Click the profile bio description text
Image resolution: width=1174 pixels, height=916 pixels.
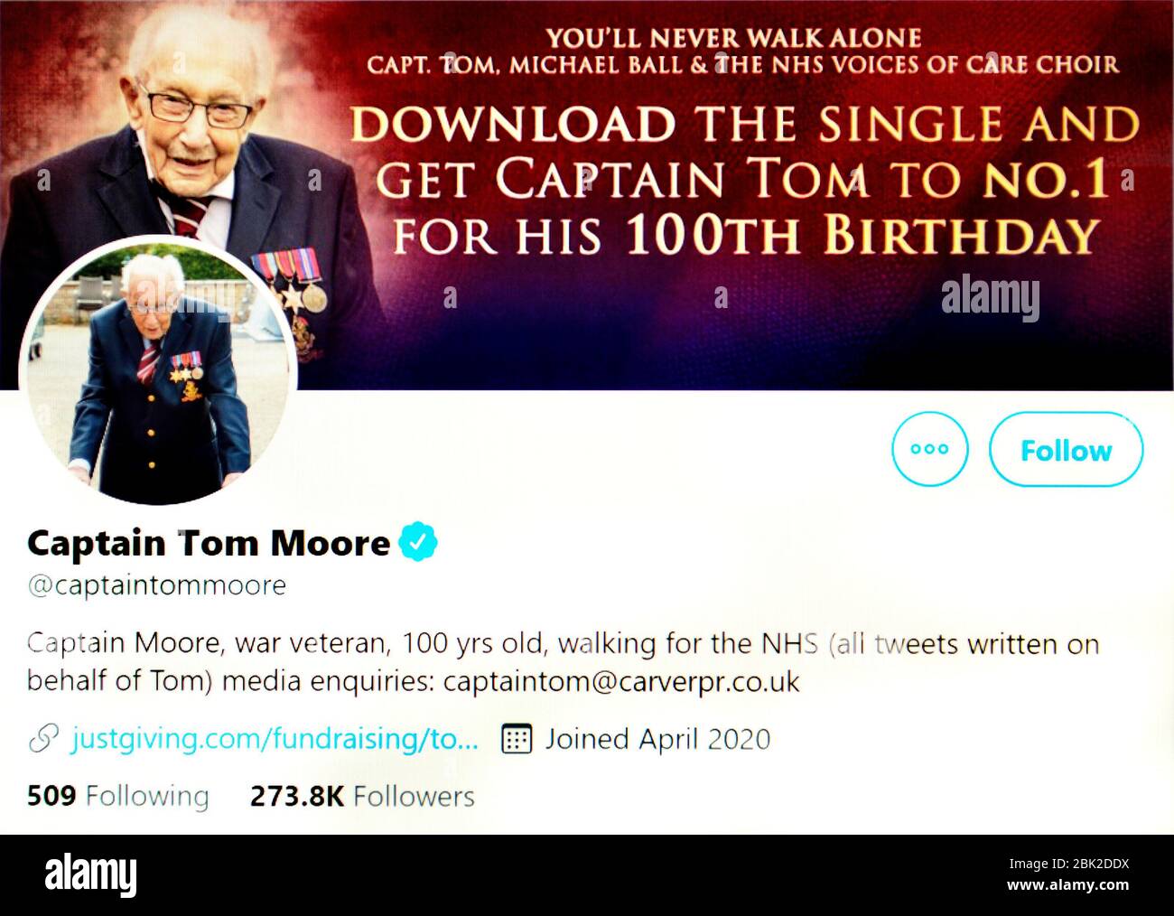564,662
